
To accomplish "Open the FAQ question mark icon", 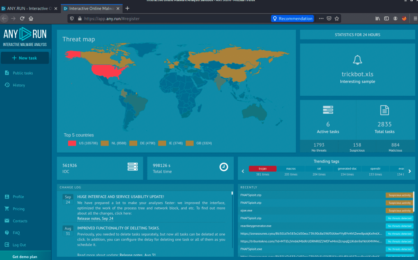I will point(7,233).
